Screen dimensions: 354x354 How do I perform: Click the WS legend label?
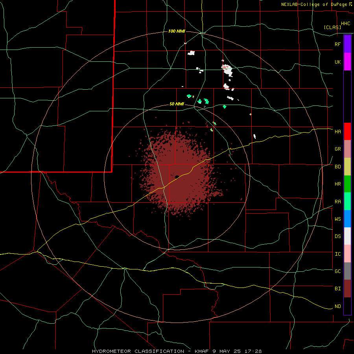[337, 219]
